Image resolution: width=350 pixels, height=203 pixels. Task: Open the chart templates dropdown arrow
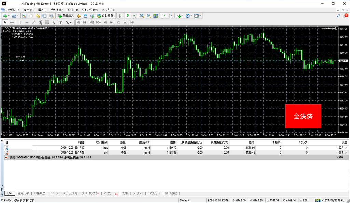200,16
